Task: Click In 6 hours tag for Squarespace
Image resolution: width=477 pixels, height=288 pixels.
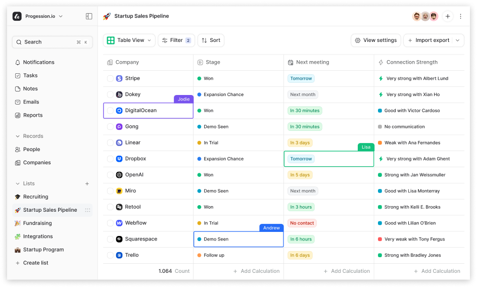Action: tap(301, 239)
